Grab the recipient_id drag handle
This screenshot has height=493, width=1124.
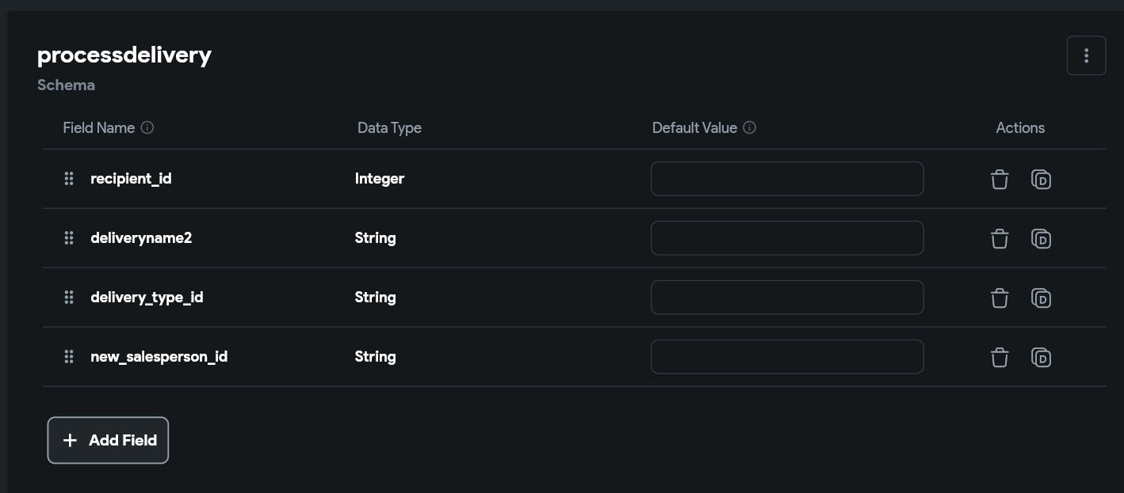click(x=69, y=179)
